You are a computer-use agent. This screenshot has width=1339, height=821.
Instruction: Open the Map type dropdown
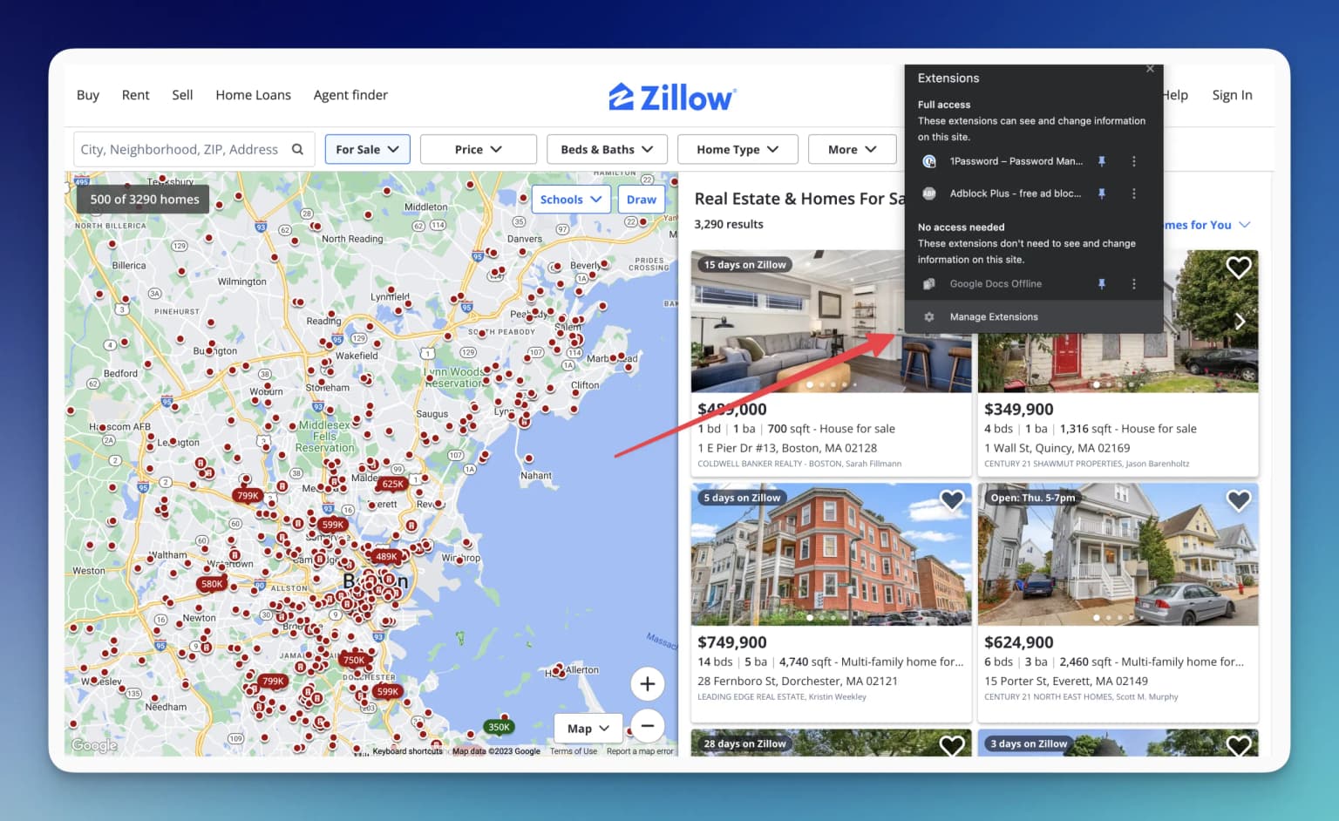coord(588,729)
